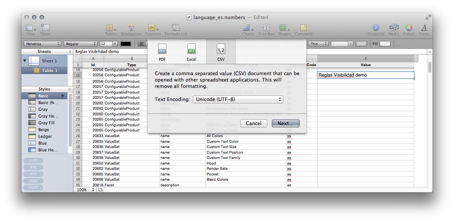Screen dimensions: 454x222
Task: Open the Media browser
Action: 393,28
